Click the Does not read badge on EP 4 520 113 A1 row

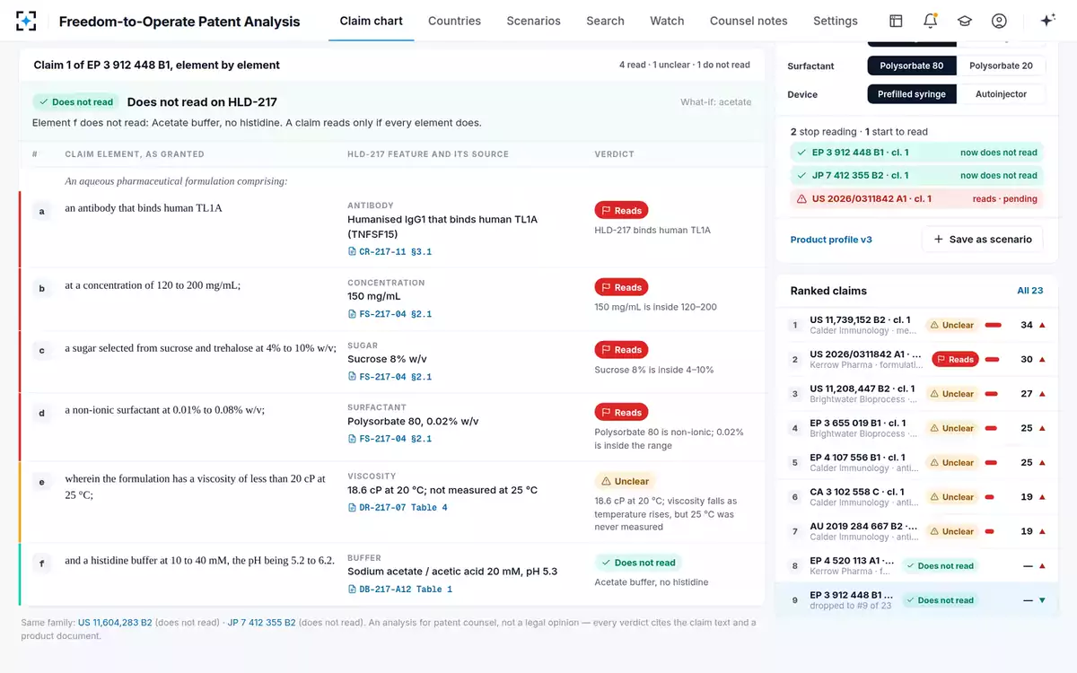coord(939,566)
